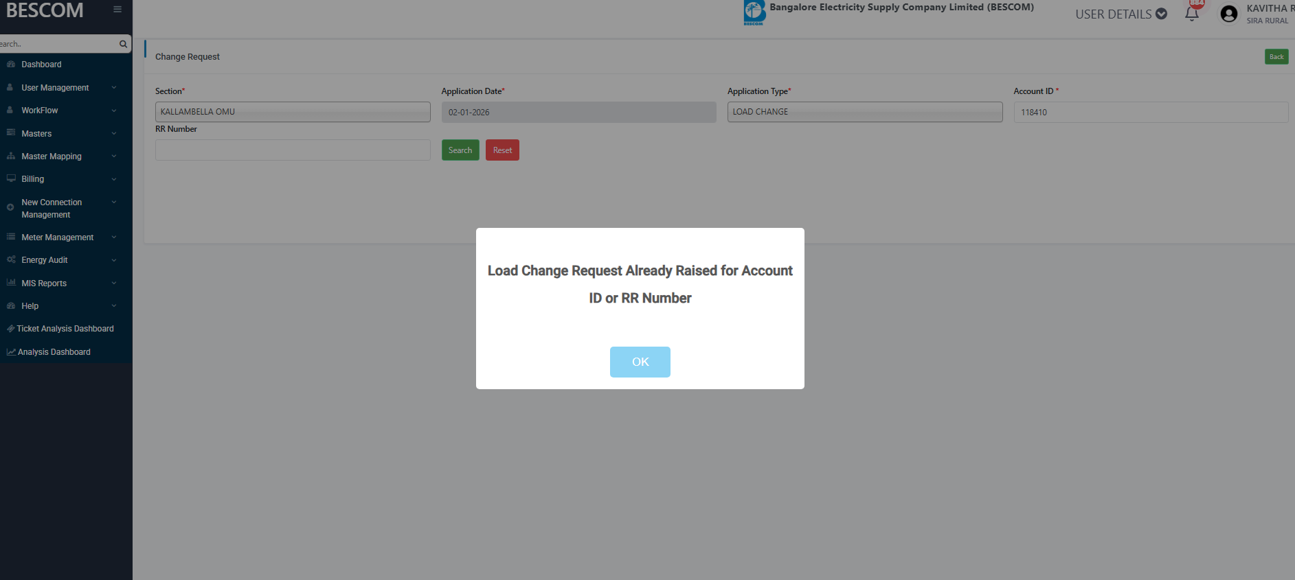Select WorkFlow menu item
The image size is (1295, 580).
[x=40, y=111]
